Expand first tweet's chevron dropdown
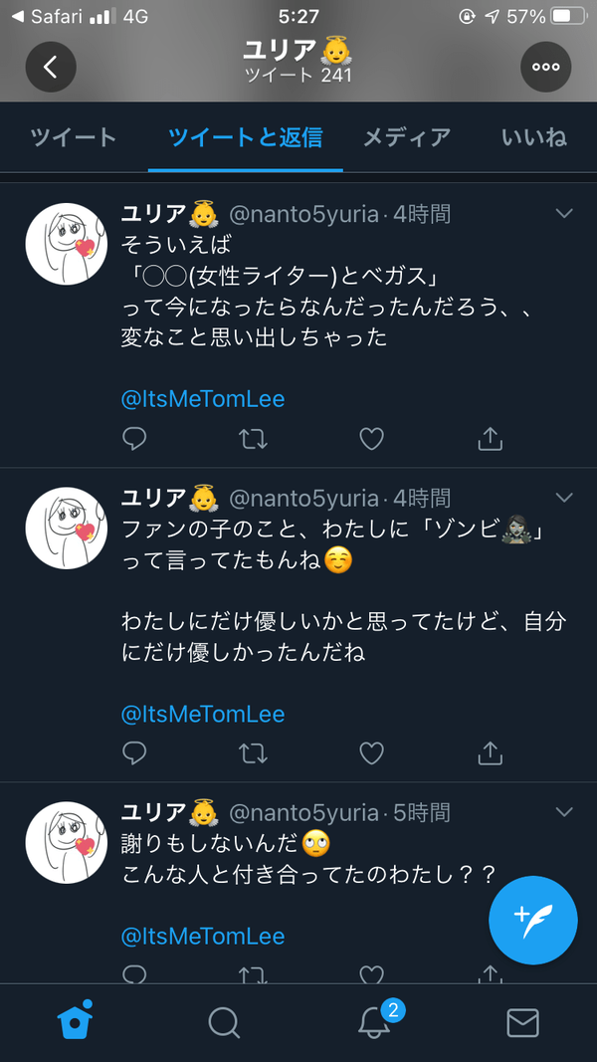 pyautogui.click(x=564, y=213)
